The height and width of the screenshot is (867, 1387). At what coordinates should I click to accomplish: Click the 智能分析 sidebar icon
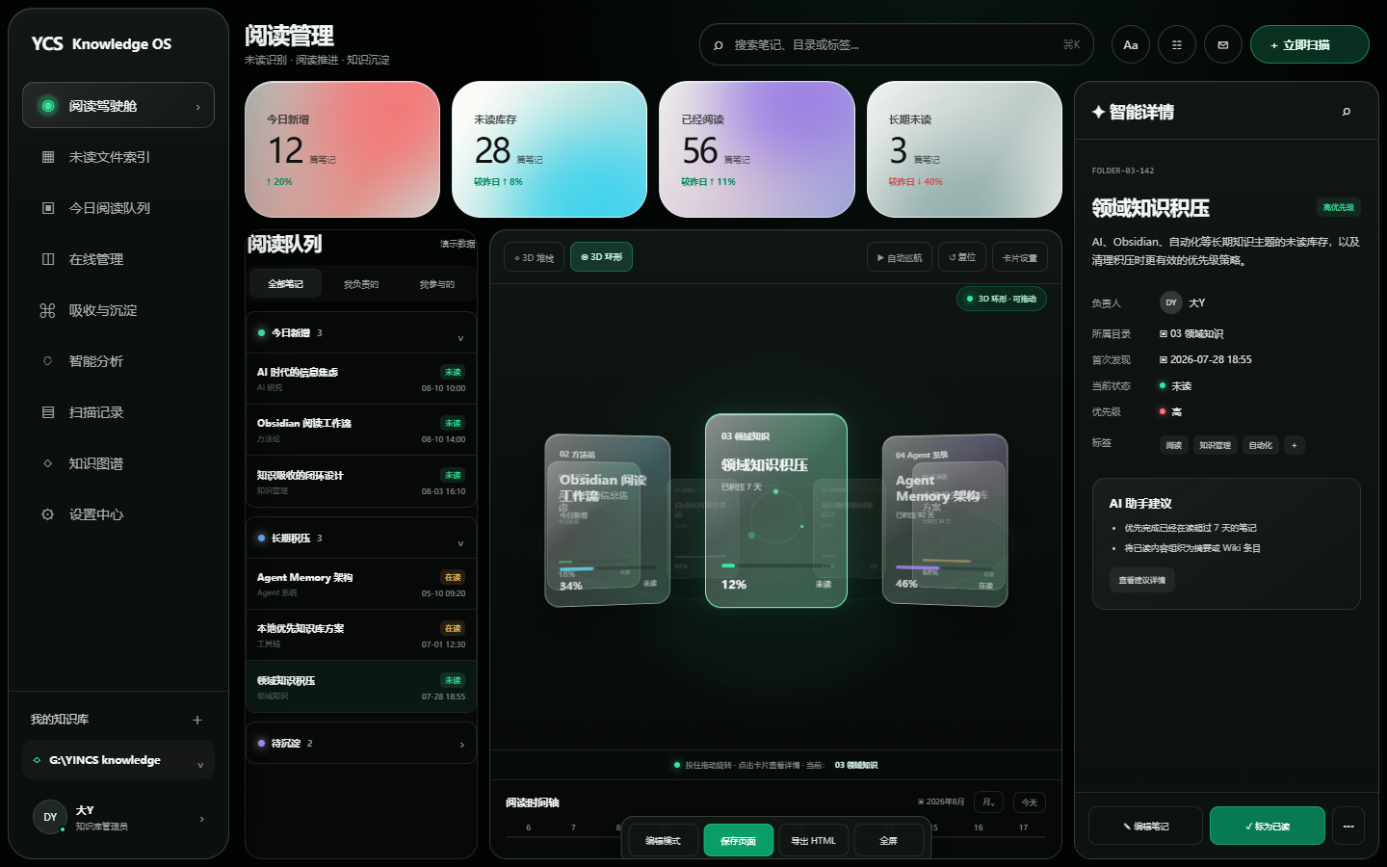[48, 361]
